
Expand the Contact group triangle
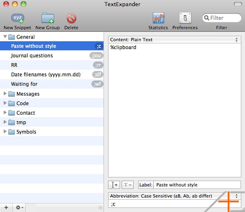pos(5,113)
